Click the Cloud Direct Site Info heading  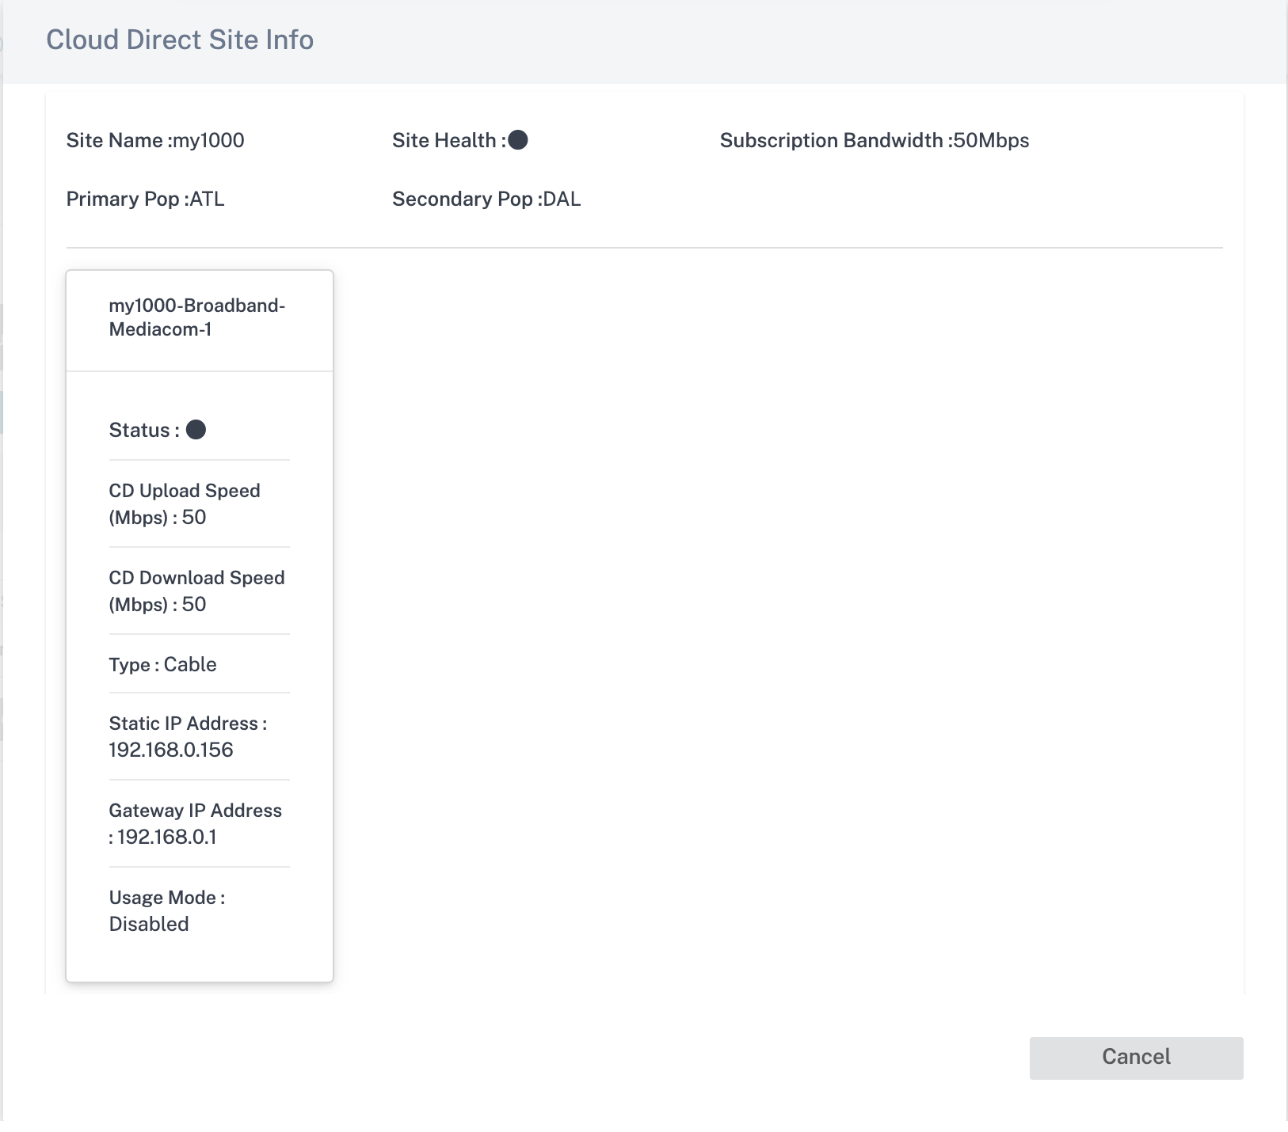pyautogui.click(x=180, y=40)
